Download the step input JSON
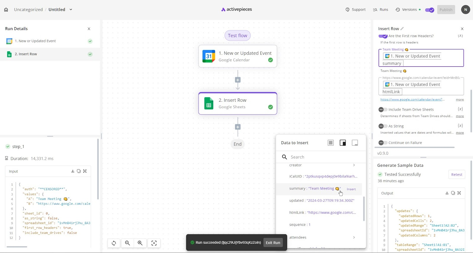The image size is (473, 253). [x=73, y=171]
